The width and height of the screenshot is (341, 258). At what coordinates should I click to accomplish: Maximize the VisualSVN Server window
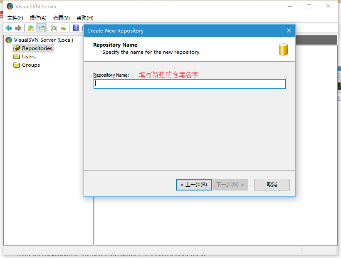pyautogui.click(x=309, y=6)
